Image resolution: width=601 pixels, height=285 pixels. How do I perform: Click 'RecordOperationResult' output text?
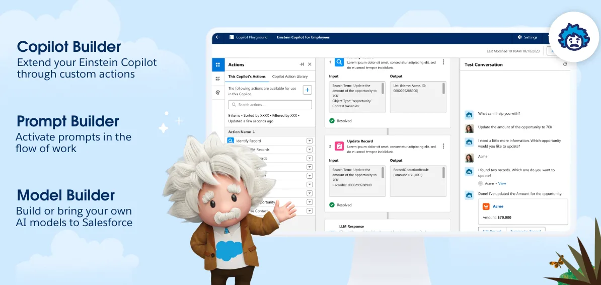click(x=412, y=169)
